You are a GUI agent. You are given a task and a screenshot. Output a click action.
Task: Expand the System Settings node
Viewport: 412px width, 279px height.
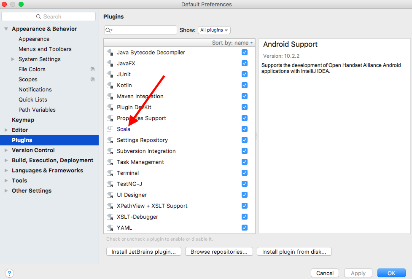(x=13, y=59)
